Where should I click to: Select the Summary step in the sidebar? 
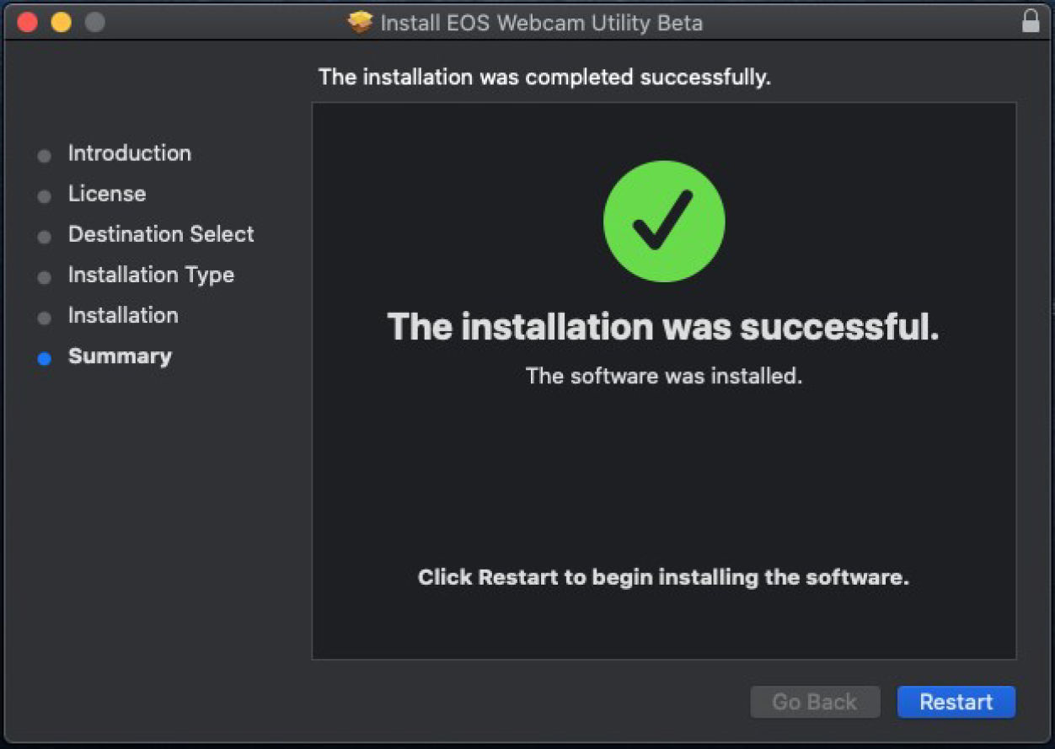[120, 356]
